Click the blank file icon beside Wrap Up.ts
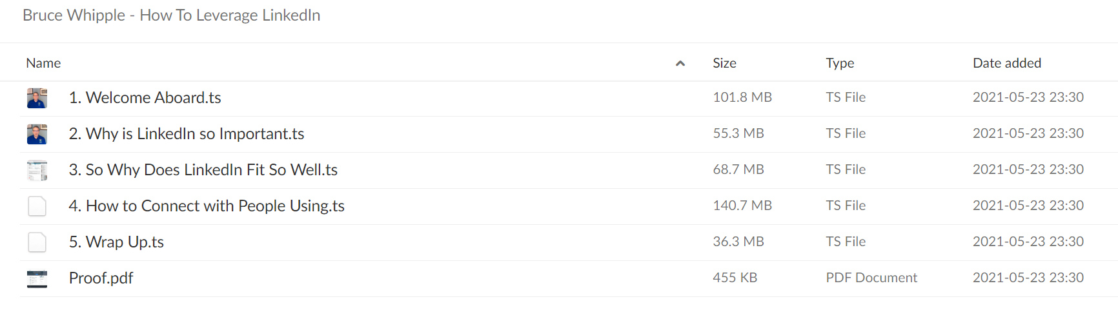Image resolution: width=1118 pixels, height=317 pixels. [37, 242]
